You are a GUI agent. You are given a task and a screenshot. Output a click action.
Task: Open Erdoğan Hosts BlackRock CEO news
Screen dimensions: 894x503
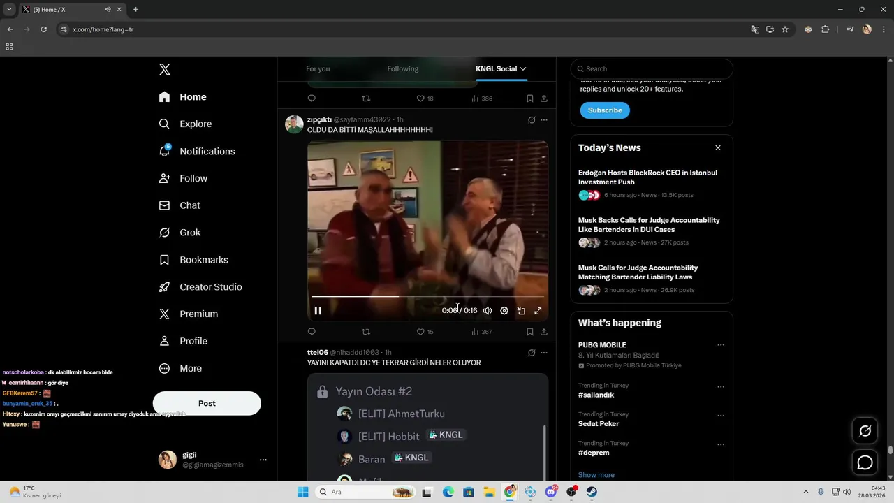point(651,184)
